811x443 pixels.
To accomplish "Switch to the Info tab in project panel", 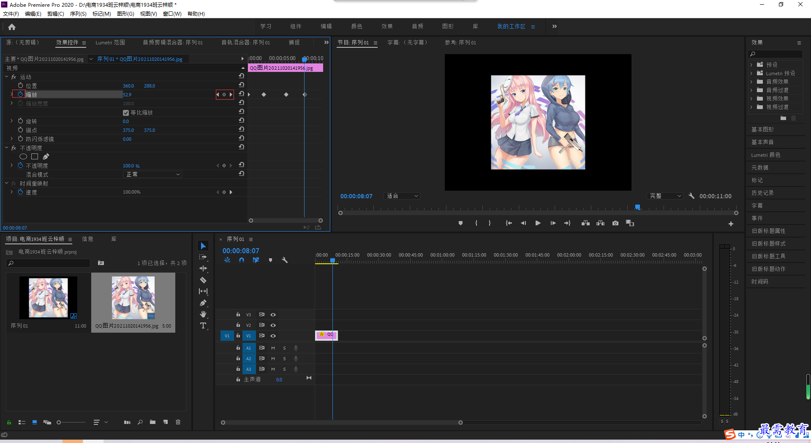I will click(87, 239).
